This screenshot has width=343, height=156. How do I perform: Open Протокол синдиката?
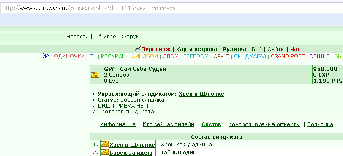pyautogui.click(x=126, y=112)
